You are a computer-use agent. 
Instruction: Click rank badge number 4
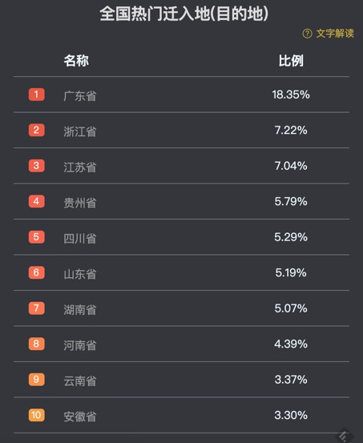point(37,201)
